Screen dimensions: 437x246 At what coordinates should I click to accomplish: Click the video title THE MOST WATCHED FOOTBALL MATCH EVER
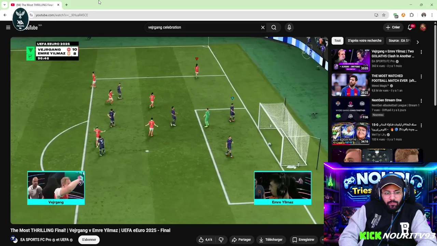point(394,78)
